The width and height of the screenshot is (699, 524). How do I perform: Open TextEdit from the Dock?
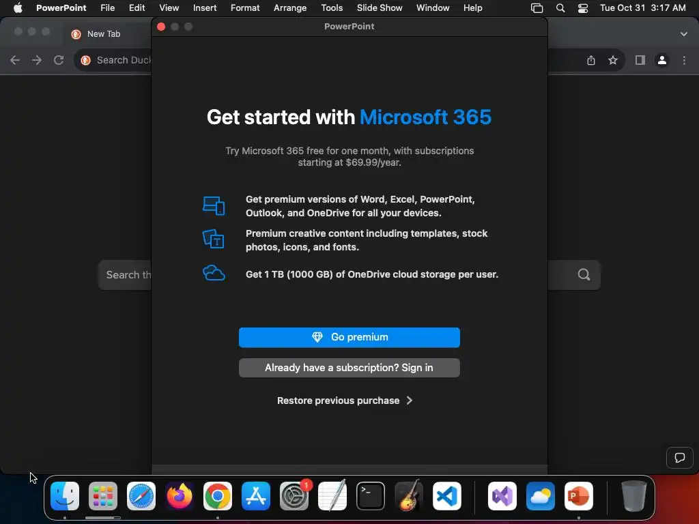pos(332,496)
